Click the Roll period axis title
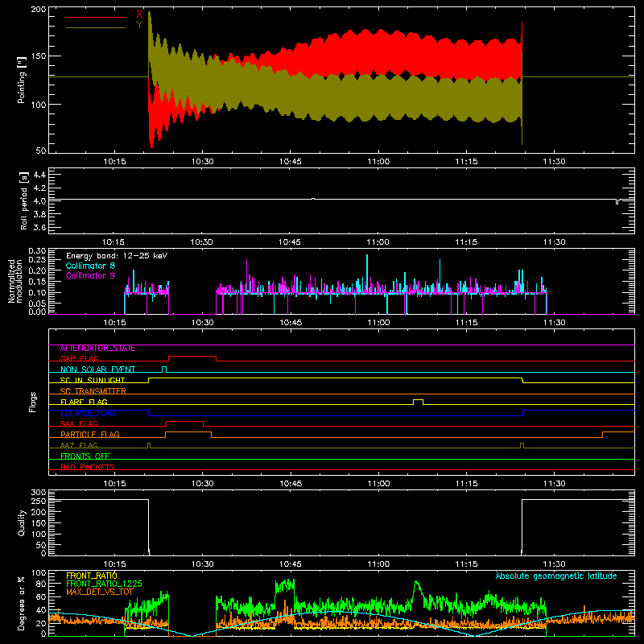Viewport: 644px width, 644px height. (x=24, y=200)
